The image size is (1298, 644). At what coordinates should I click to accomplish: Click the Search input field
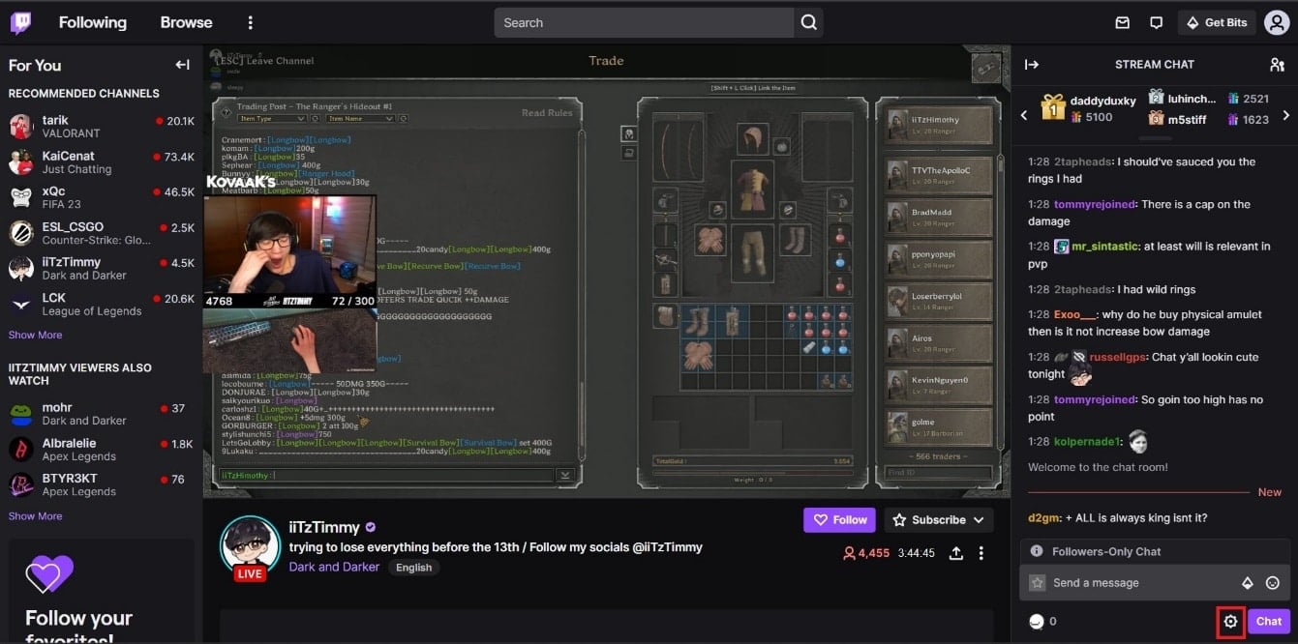[639, 21]
